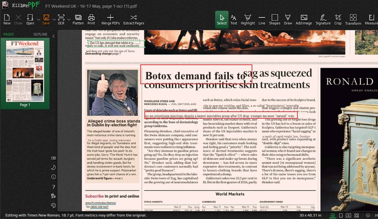The width and height of the screenshot is (378, 219).
Task: Switch to the OUTLINE tab
Action: pos(40,34)
